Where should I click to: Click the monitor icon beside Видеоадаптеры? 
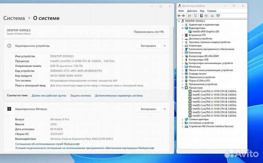pyautogui.click(x=186, y=28)
